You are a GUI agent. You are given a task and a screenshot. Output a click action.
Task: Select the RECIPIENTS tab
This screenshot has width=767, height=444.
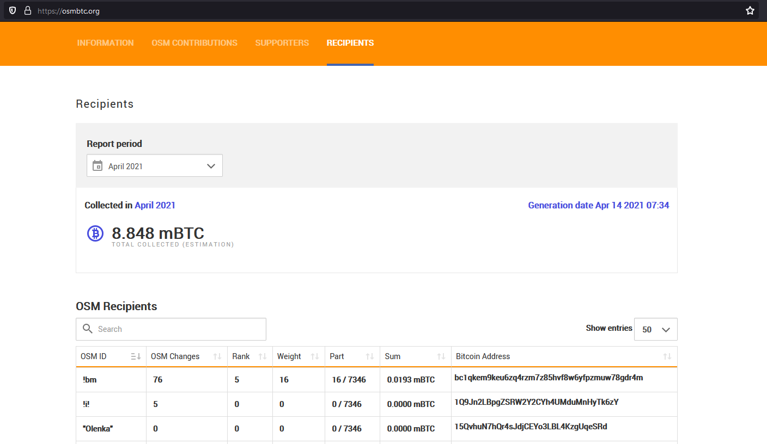(350, 43)
